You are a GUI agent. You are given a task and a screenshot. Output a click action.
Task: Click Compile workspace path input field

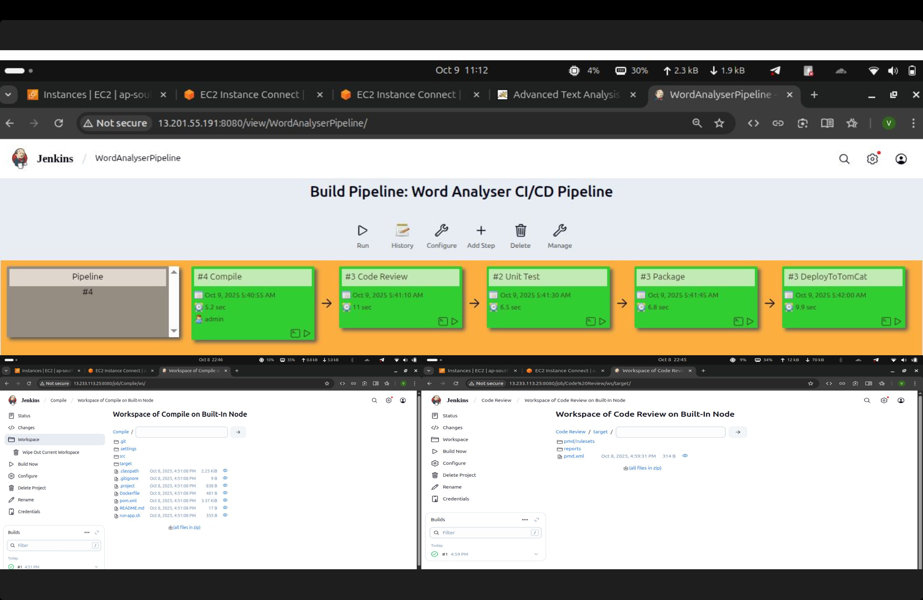click(x=181, y=432)
